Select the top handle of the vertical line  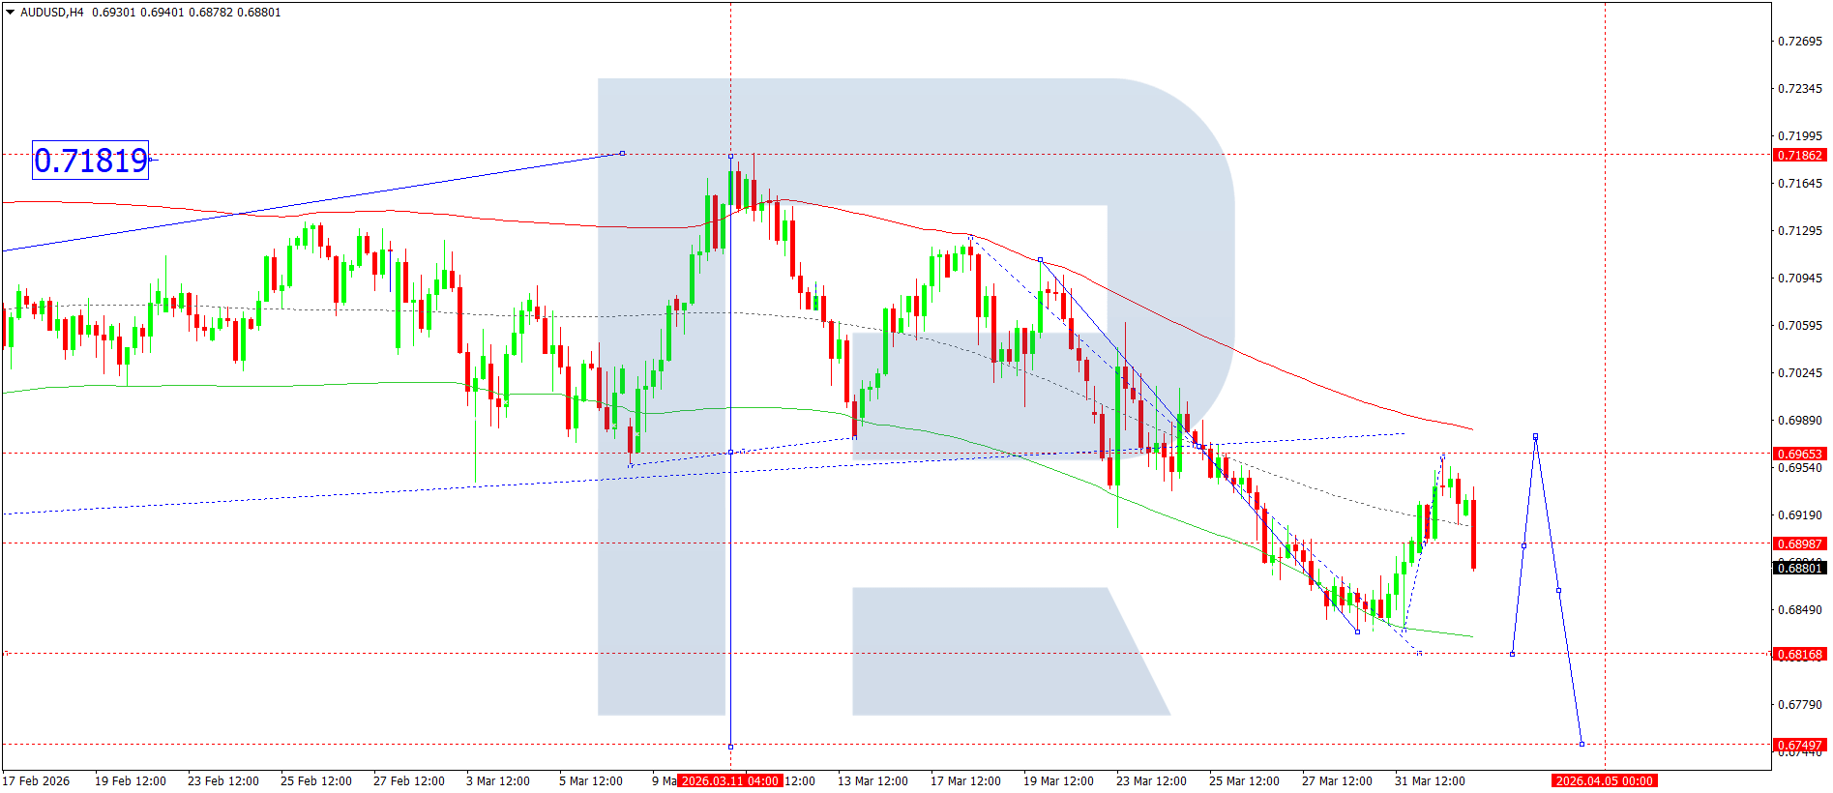click(730, 156)
